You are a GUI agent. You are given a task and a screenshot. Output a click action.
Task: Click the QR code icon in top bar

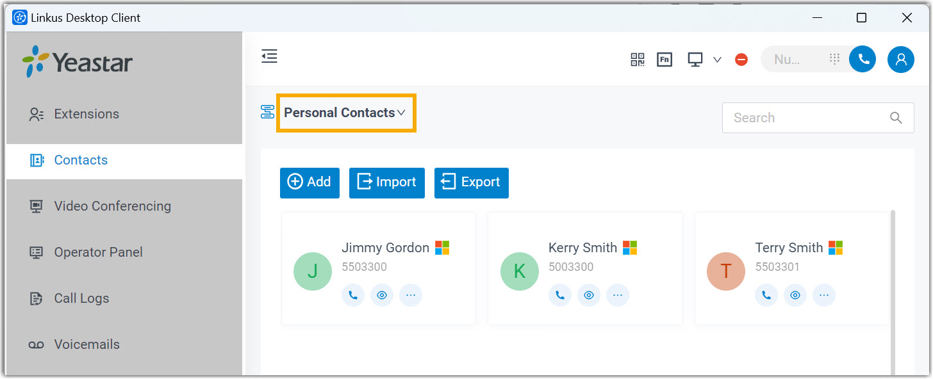pos(637,60)
